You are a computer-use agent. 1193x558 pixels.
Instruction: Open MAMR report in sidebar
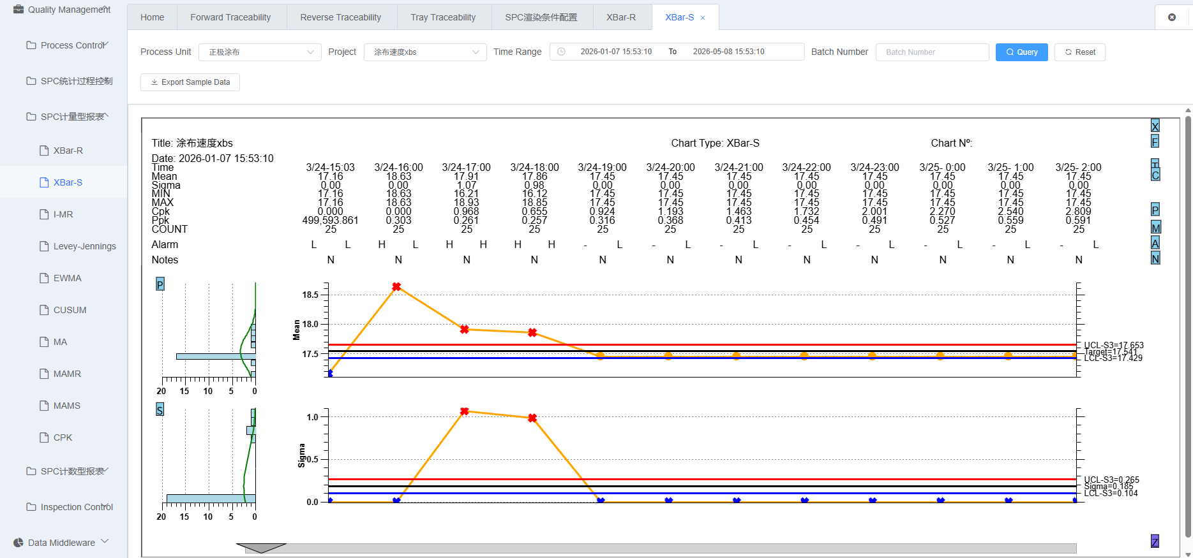[x=64, y=374]
